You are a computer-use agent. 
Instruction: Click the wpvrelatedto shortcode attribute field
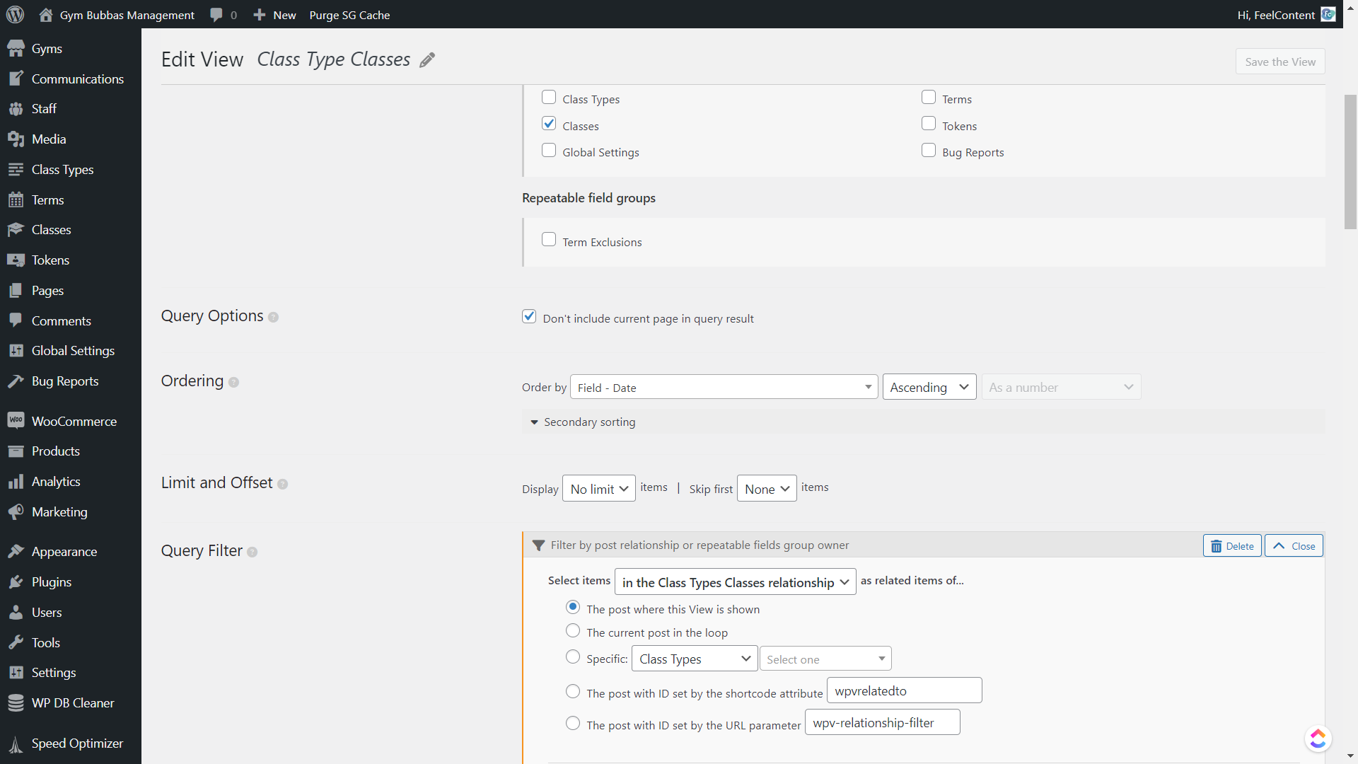[x=904, y=691]
